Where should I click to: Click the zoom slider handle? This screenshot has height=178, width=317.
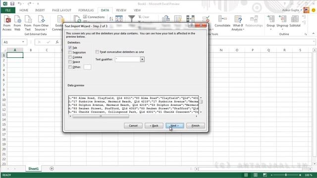pos(286,175)
